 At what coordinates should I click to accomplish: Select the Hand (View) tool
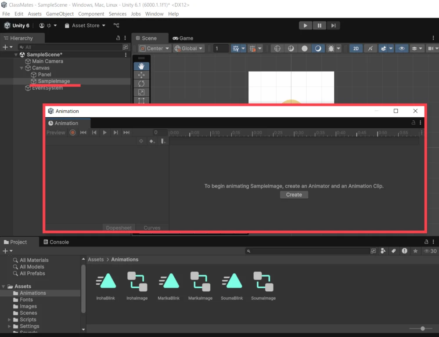click(x=141, y=66)
